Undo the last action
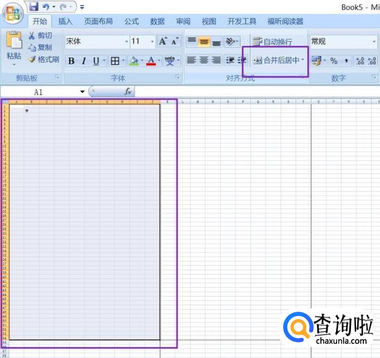 pyautogui.click(x=46, y=7)
